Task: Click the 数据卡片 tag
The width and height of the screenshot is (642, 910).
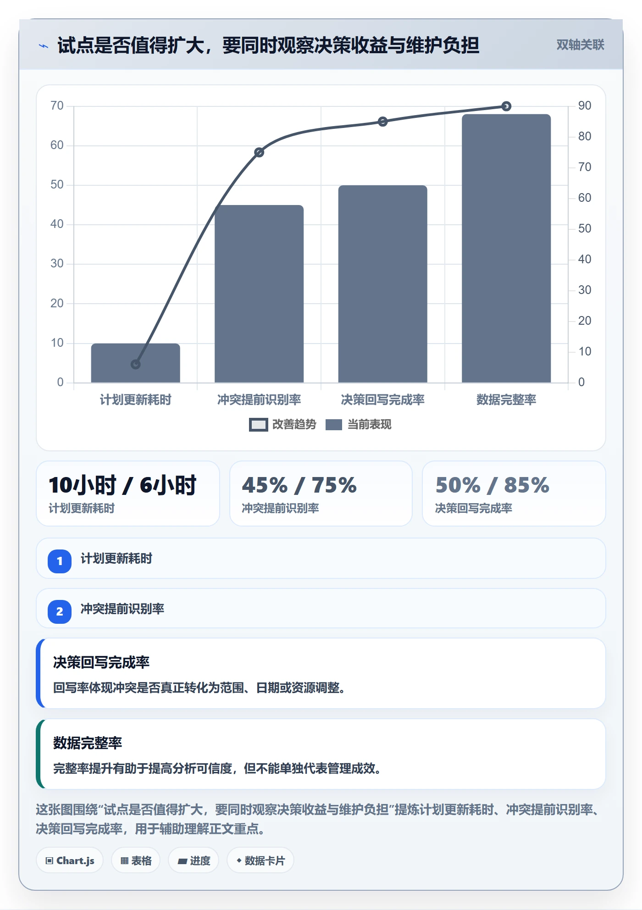Action: [x=260, y=860]
